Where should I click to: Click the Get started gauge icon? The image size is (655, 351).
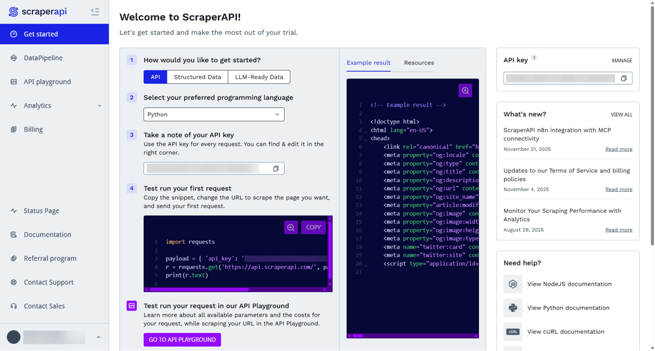pos(14,35)
